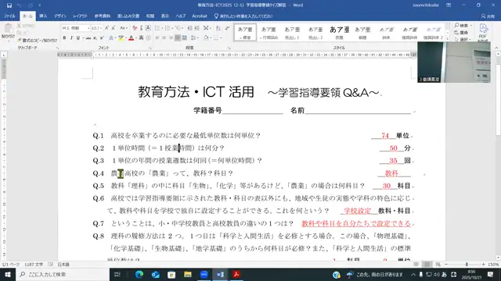The image size is (501, 281).
Task: Click the Grow Font size icon
Action: click(106, 28)
